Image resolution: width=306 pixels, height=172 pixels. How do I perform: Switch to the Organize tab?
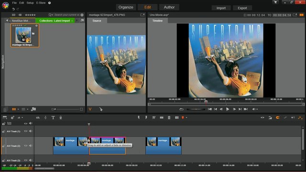coord(126,7)
